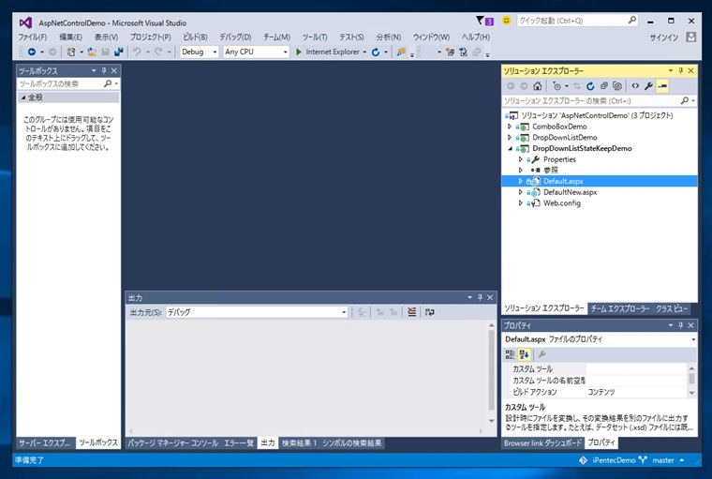The width and height of the screenshot is (712, 479).
Task: Expand the ComboBoxDemo project node
Action: pos(510,127)
